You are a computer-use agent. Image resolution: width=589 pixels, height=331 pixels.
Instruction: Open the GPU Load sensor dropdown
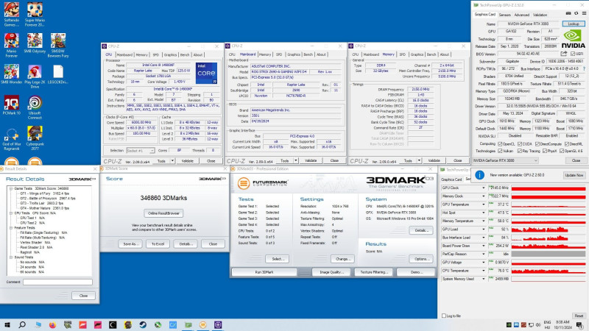(x=484, y=229)
